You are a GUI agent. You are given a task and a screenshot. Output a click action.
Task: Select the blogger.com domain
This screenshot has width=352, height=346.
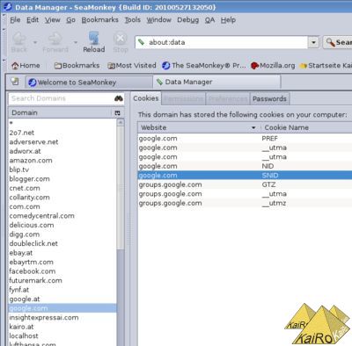(x=62, y=179)
